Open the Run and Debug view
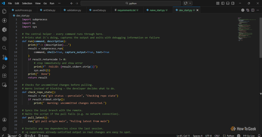This screenshot has width=262, height=137. click(x=4, y=67)
